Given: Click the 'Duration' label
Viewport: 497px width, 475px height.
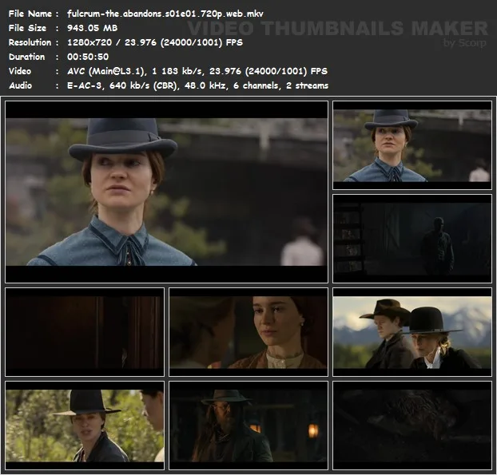Looking at the screenshot, I should 26,57.
